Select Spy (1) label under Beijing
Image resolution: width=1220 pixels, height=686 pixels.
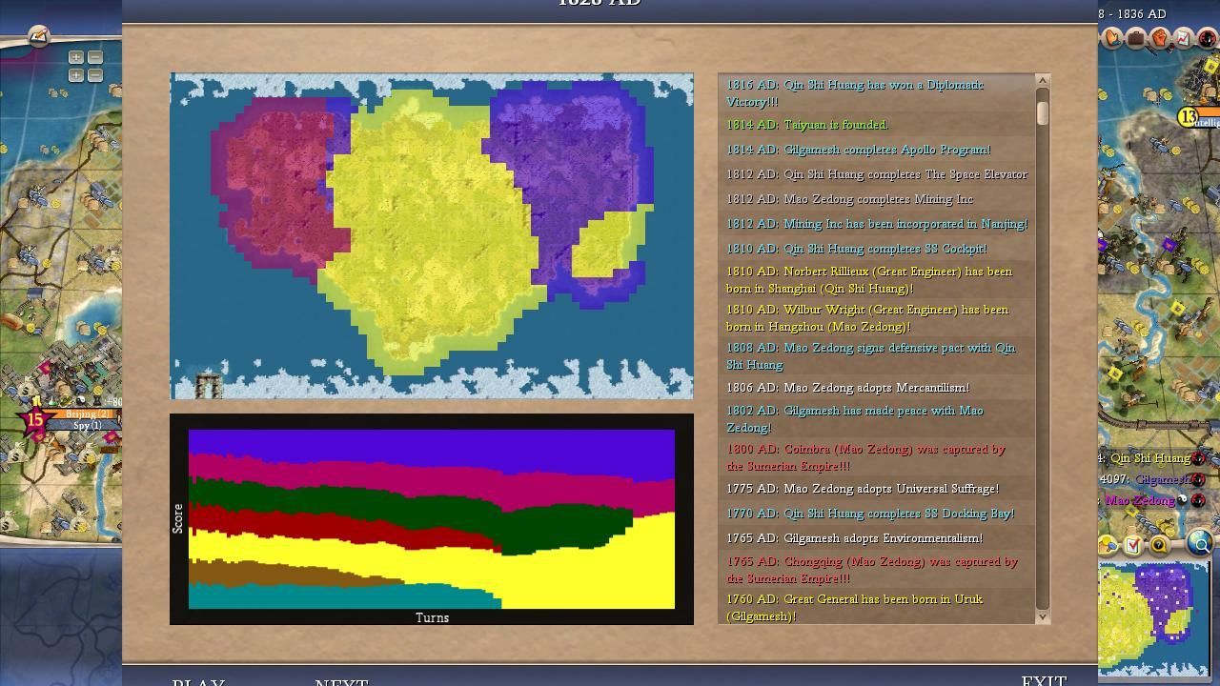tap(87, 426)
